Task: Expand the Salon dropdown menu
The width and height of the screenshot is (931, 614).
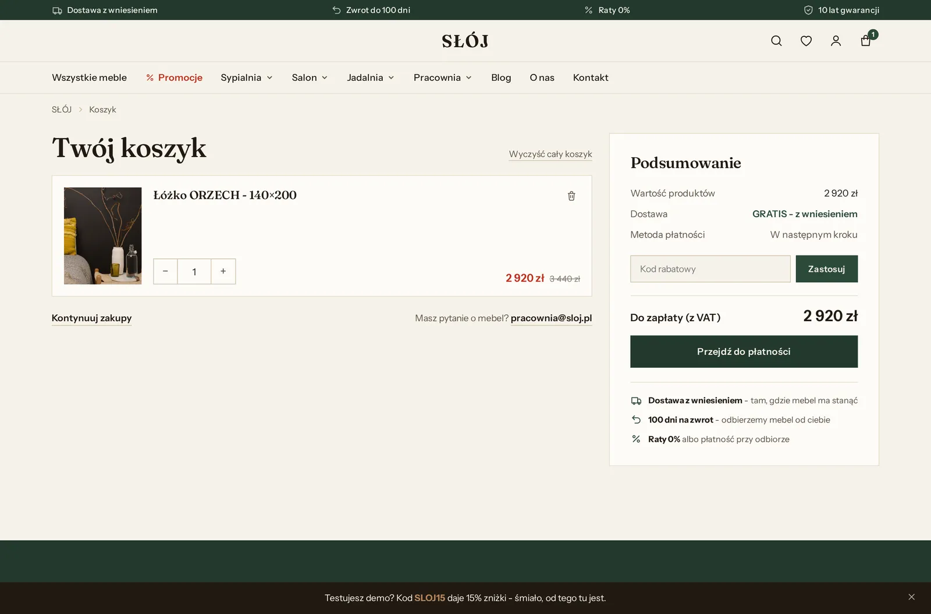Action: pyautogui.click(x=310, y=77)
